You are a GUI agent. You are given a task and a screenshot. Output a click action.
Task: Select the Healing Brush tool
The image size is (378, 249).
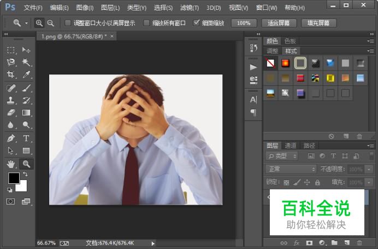tap(10, 88)
